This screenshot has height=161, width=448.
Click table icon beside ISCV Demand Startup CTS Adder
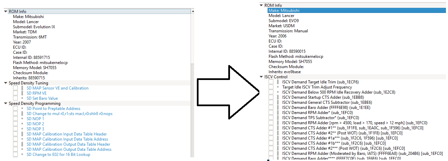tap(278, 97)
